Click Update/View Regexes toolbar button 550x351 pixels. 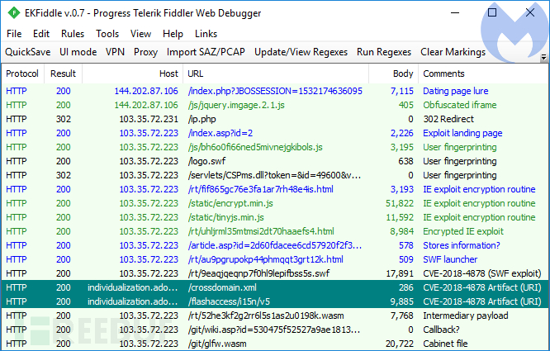[301, 52]
